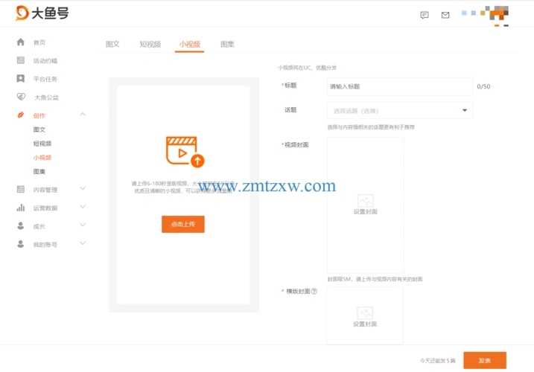534x372 pixels.
Task: Open 活动约稿 in the sidebar
Action: 45,61
